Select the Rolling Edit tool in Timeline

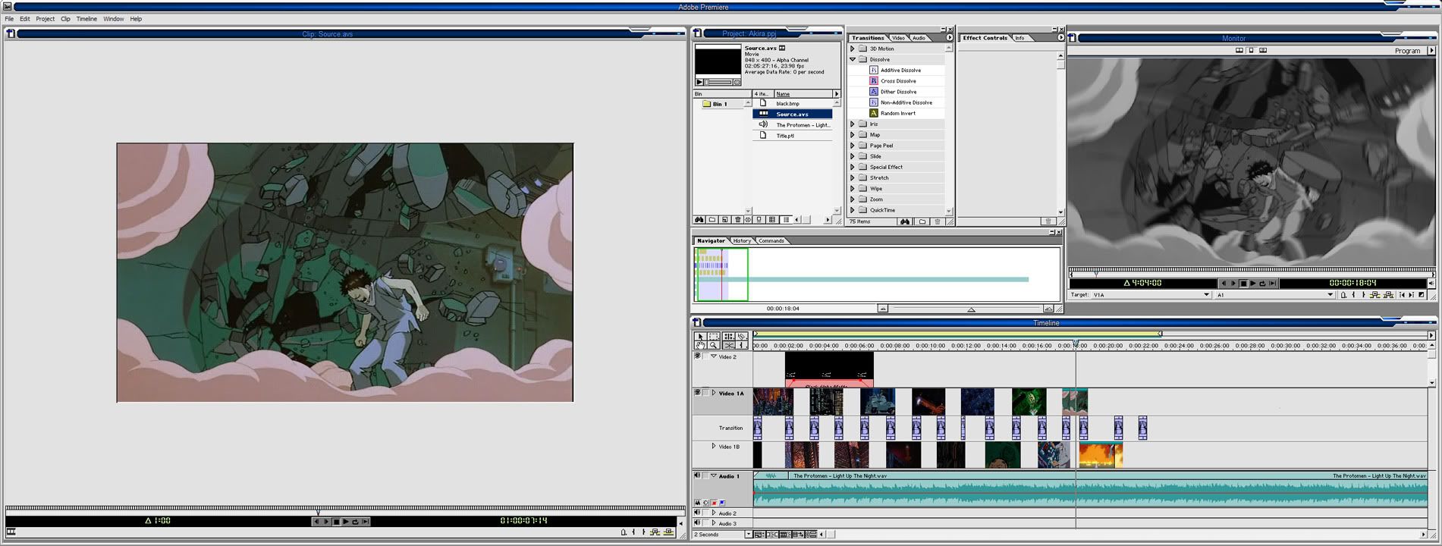(x=728, y=336)
